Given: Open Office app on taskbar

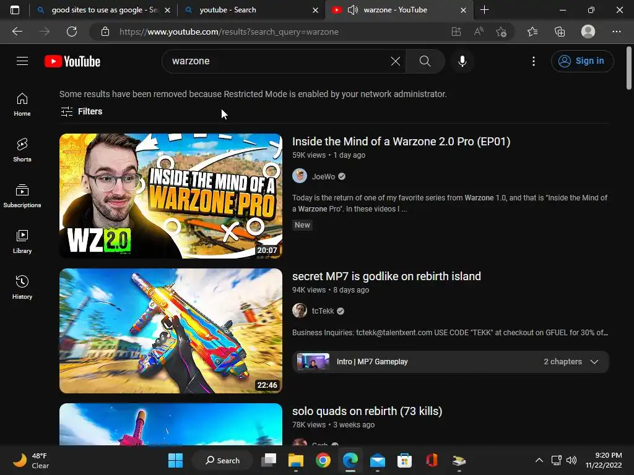Looking at the screenshot, I should coord(432,460).
